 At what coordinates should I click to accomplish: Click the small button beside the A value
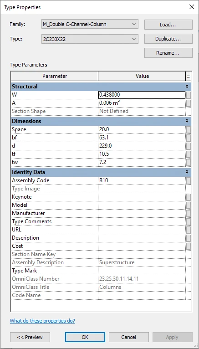coord(189,103)
